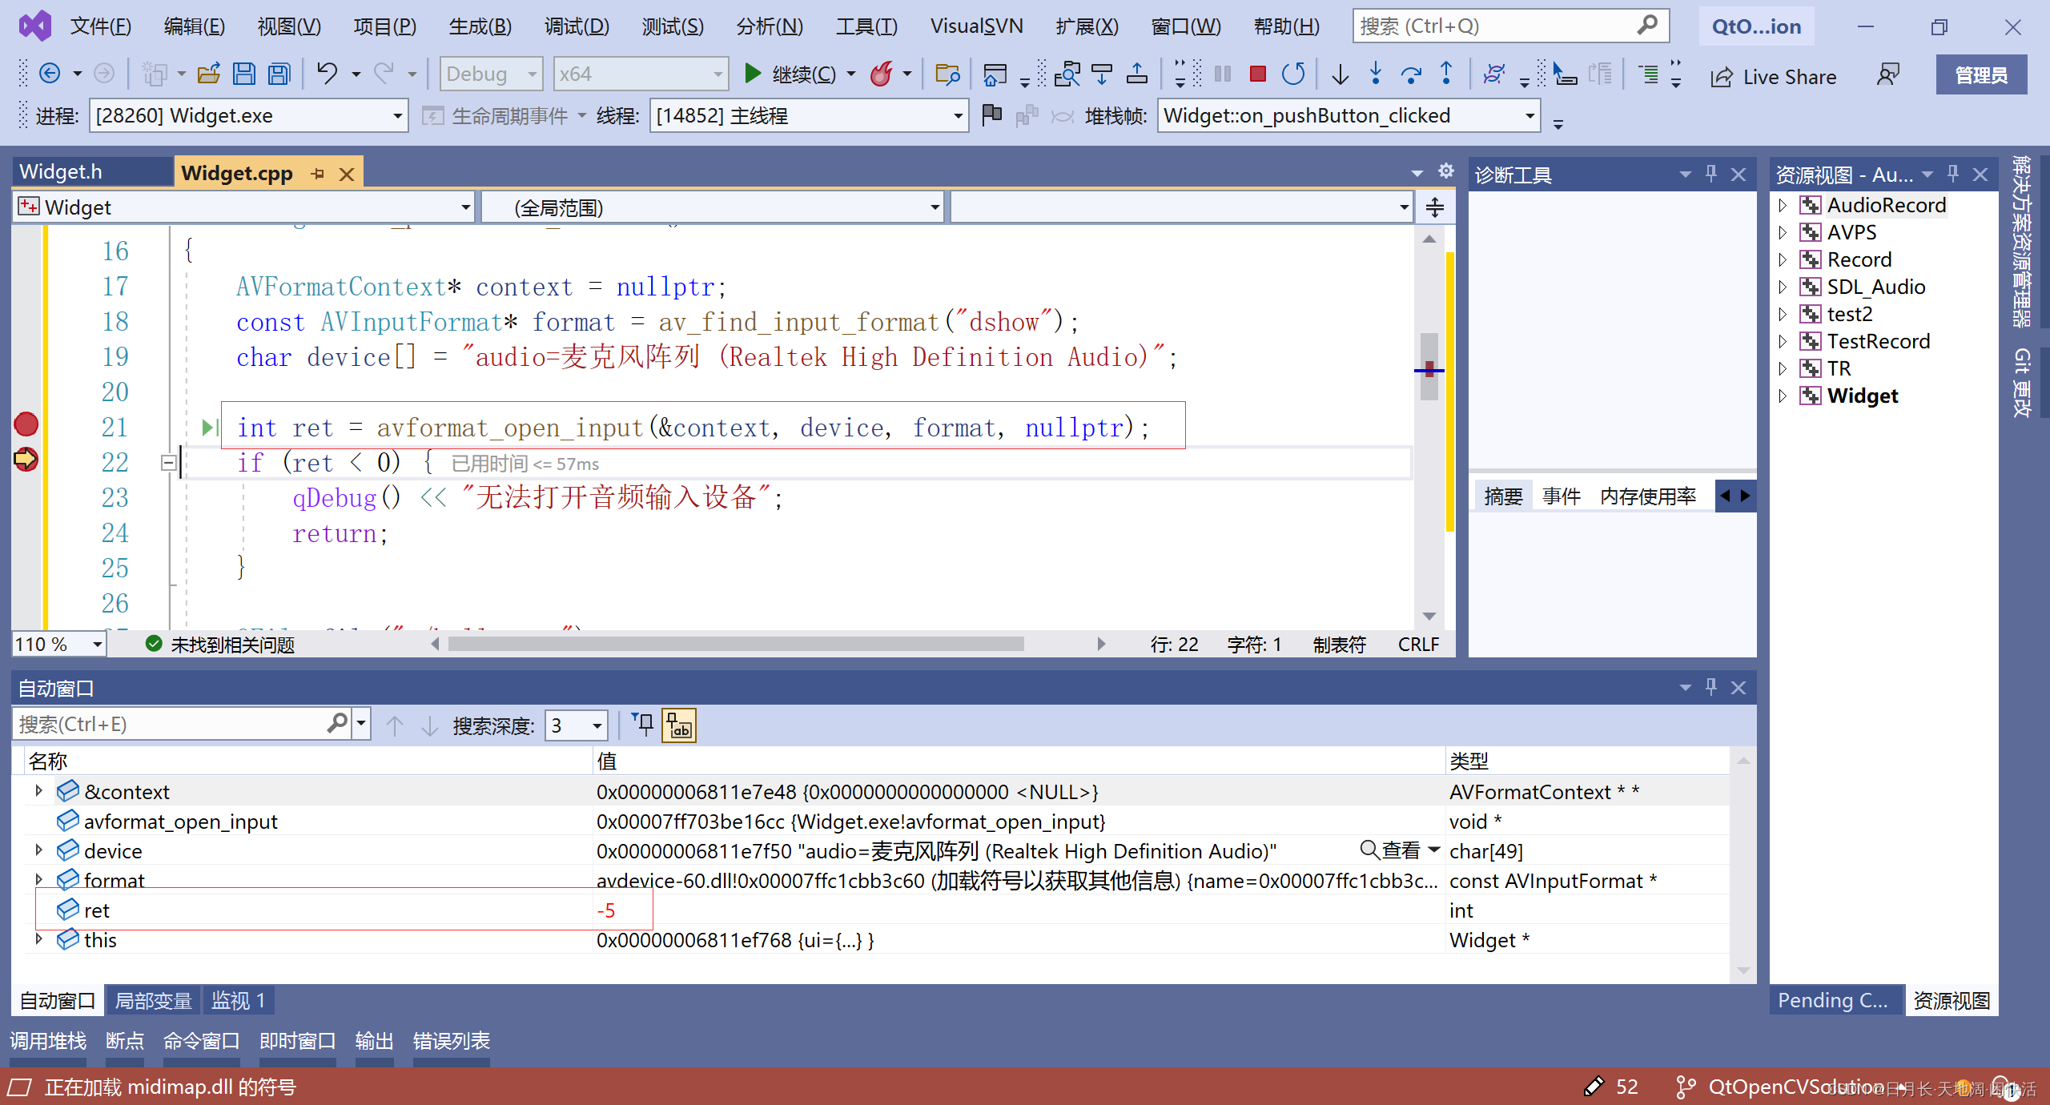2050x1105 pixels.
Task: Click the Step Over icon
Action: click(1410, 74)
